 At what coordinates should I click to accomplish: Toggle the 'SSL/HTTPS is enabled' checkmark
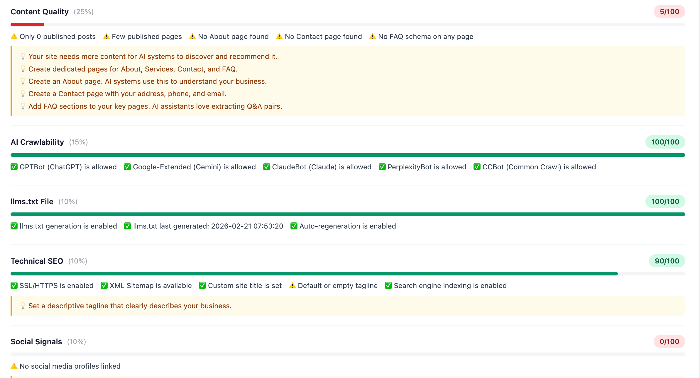[13, 285]
